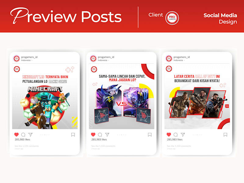
Task: Click the VS emblem between heroes
Action: [121, 104]
